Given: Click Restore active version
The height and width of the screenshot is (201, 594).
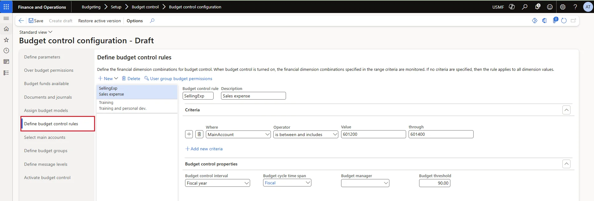Looking at the screenshot, I should (99, 21).
